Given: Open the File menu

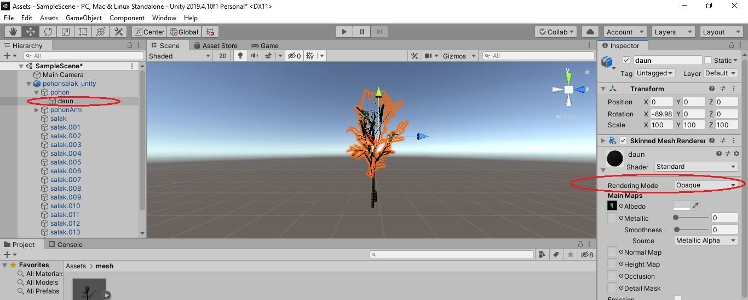Looking at the screenshot, I should [x=9, y=17].
